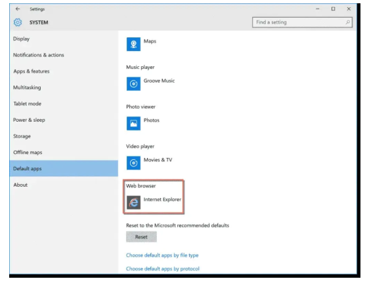369x281 pixels.
Task: Click the Movies & TV icon
Action: [133, 163]
